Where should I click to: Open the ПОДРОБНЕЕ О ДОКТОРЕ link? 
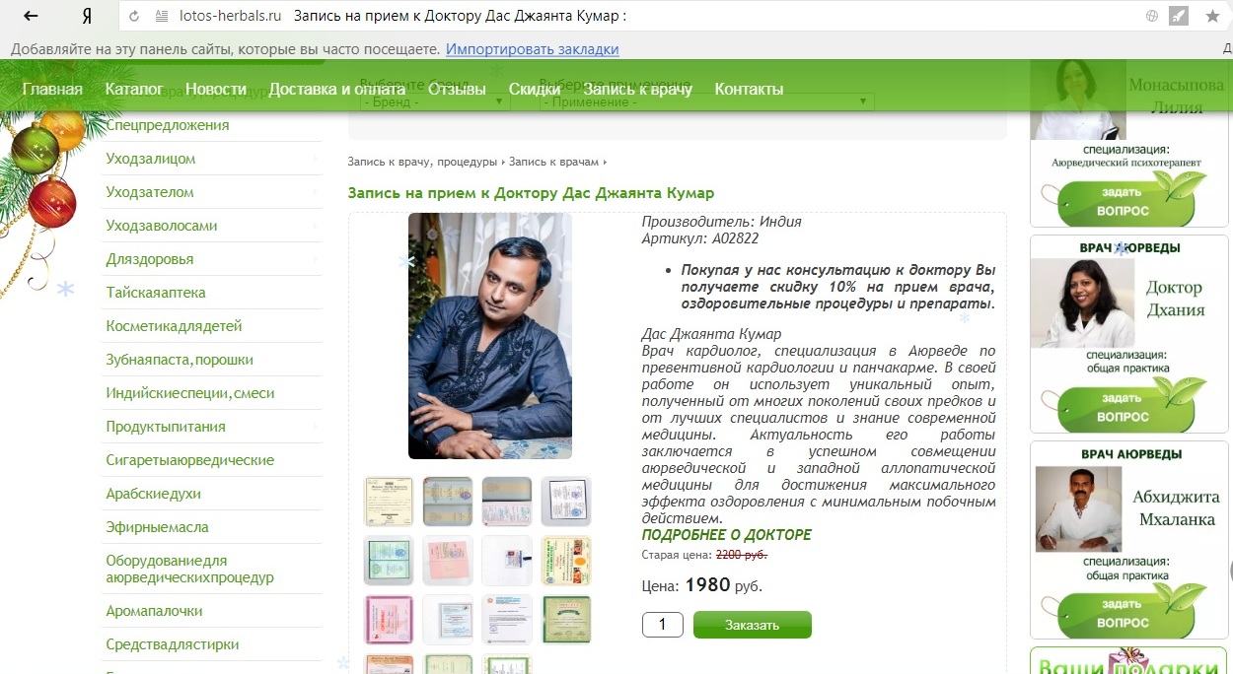click(x=727, y=535)
